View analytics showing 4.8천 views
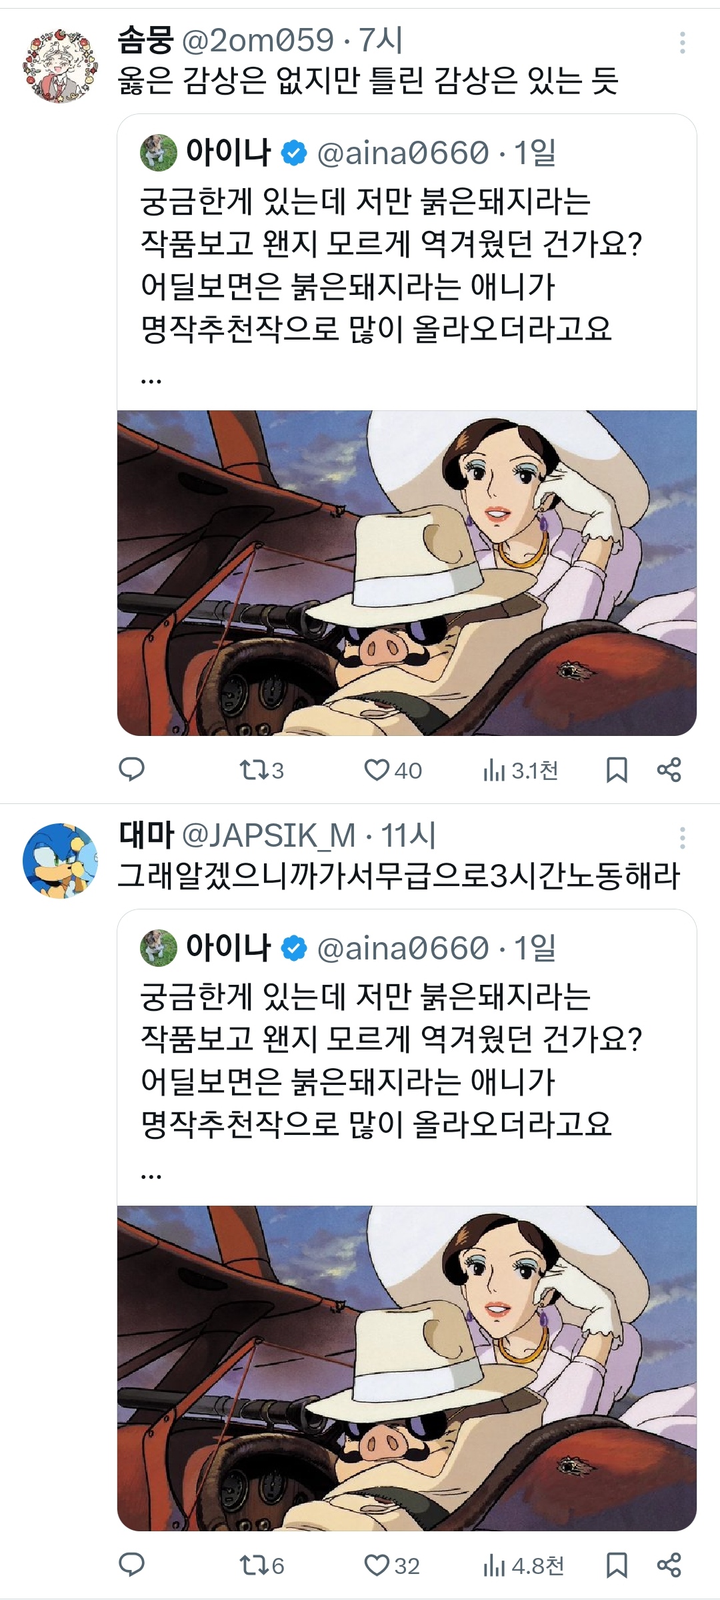This screenshot has width=720, height=1600. [523, 1566]
